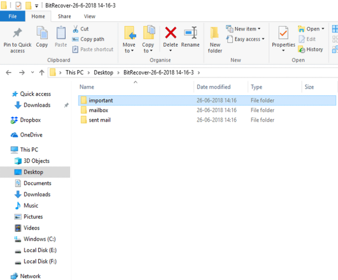Viewport: 338px width, 280px height.
Task: Click the Copy path icon
Action: tap(75, 39)
